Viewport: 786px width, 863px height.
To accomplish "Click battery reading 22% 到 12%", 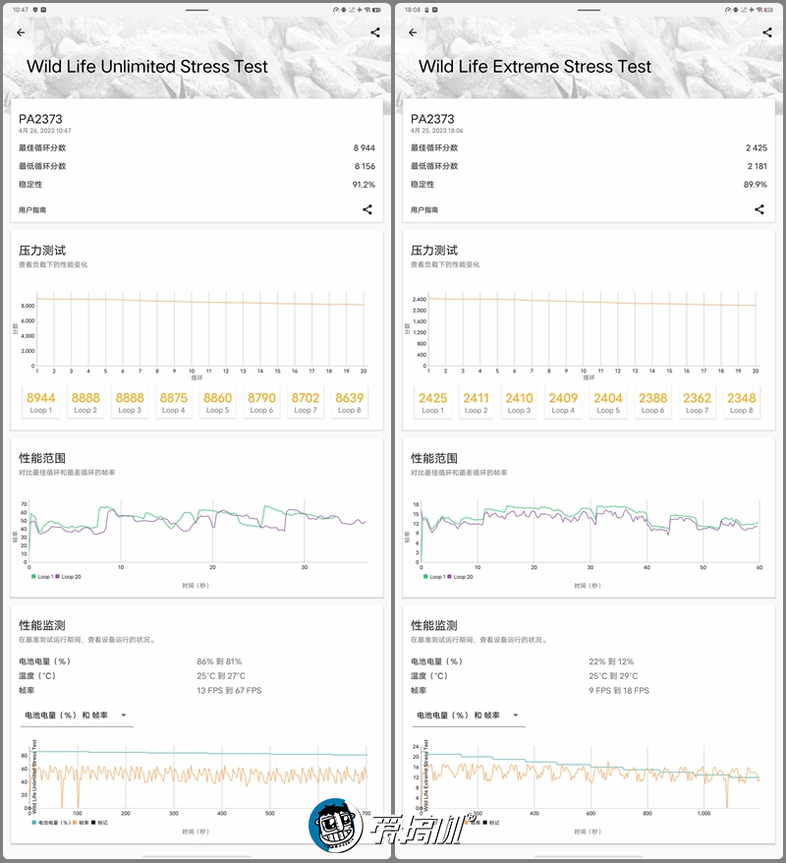I will pos(611,662).
